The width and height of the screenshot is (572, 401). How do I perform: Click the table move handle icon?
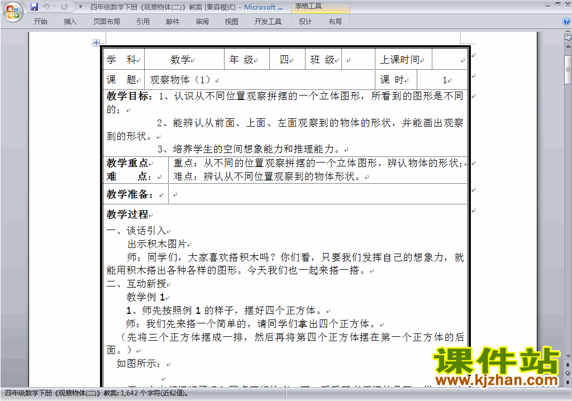pyautogui.click(x=96, y=42)
